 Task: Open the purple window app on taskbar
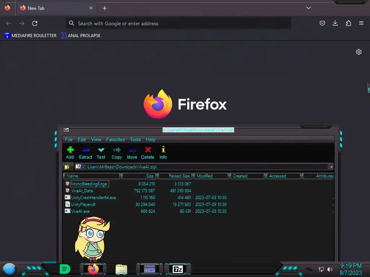click(x=150, y=269)
